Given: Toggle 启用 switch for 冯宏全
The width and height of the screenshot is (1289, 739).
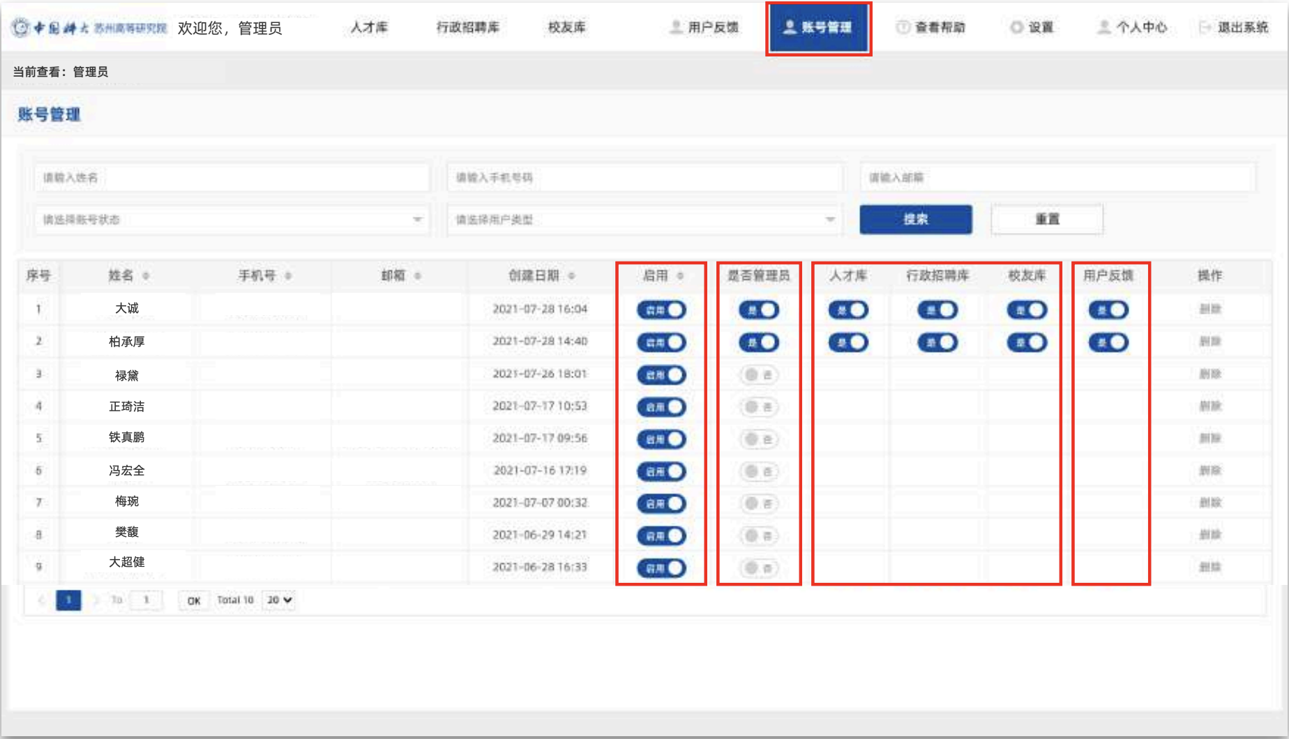Looking at the screenshot, I should point(661,471).
